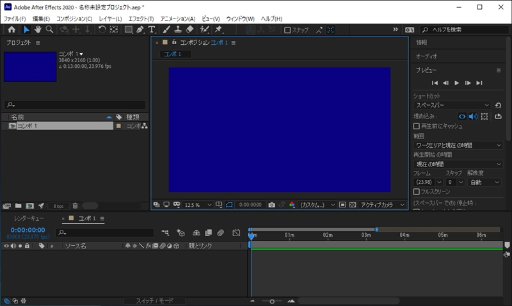Open the 12.5% magnification dropdown
Viewport: 512px width, 306px height.
(196, 205)
